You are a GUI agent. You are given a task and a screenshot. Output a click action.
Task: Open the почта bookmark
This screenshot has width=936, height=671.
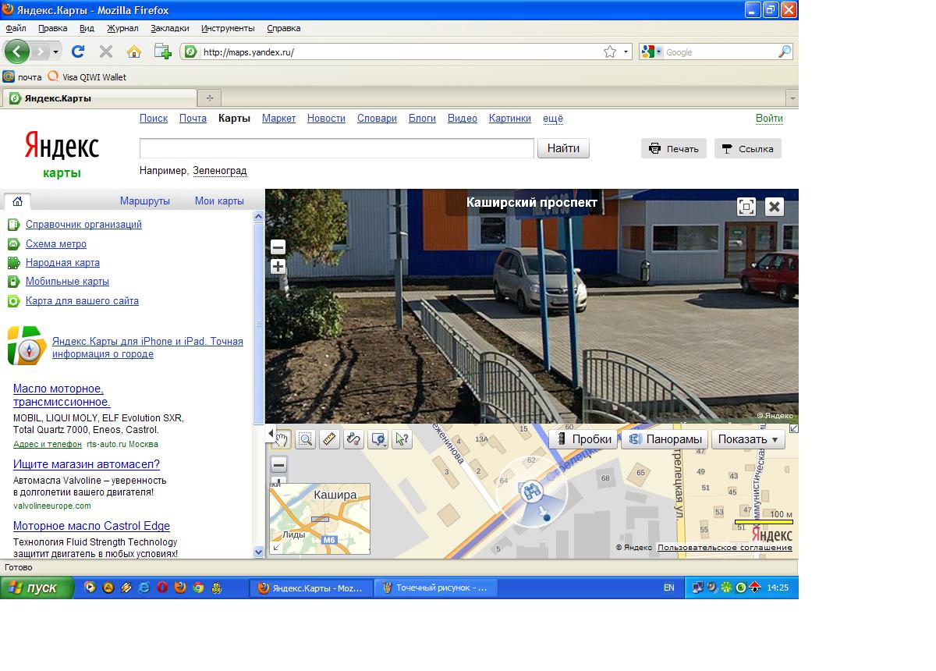click(23, 76)
